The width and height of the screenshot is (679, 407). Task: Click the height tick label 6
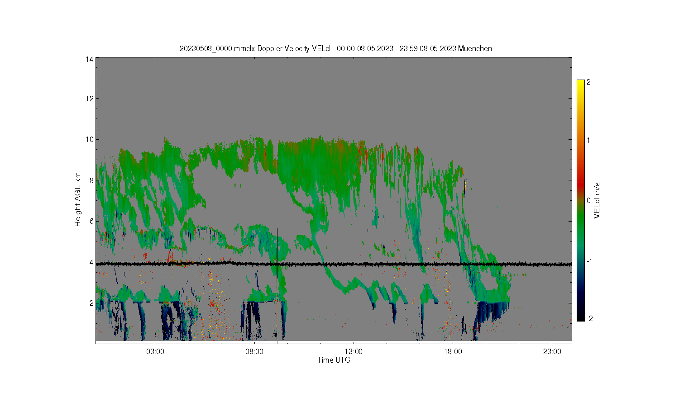coord(92,221)
